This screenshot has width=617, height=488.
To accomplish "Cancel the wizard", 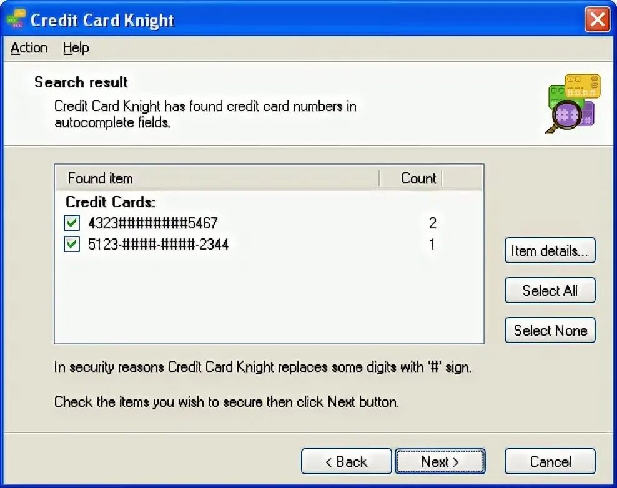I will [550, 461].
